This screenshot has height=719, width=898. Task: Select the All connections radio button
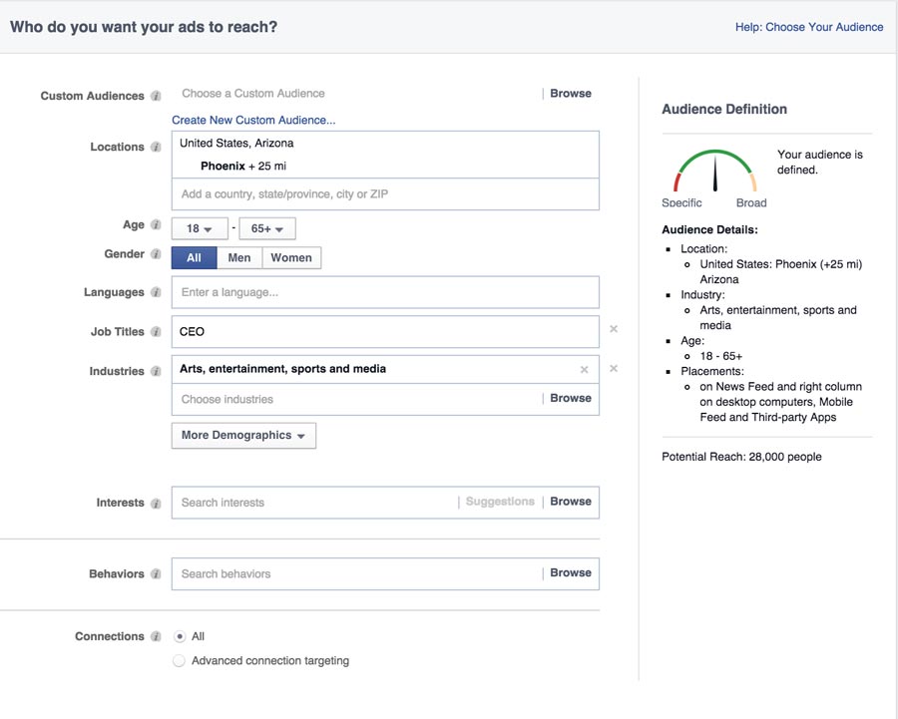180,636
